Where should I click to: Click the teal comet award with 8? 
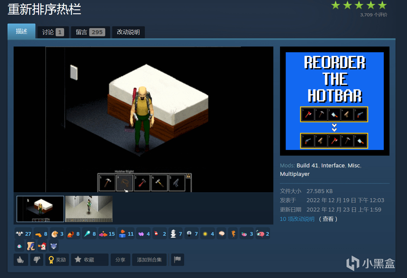90,234
